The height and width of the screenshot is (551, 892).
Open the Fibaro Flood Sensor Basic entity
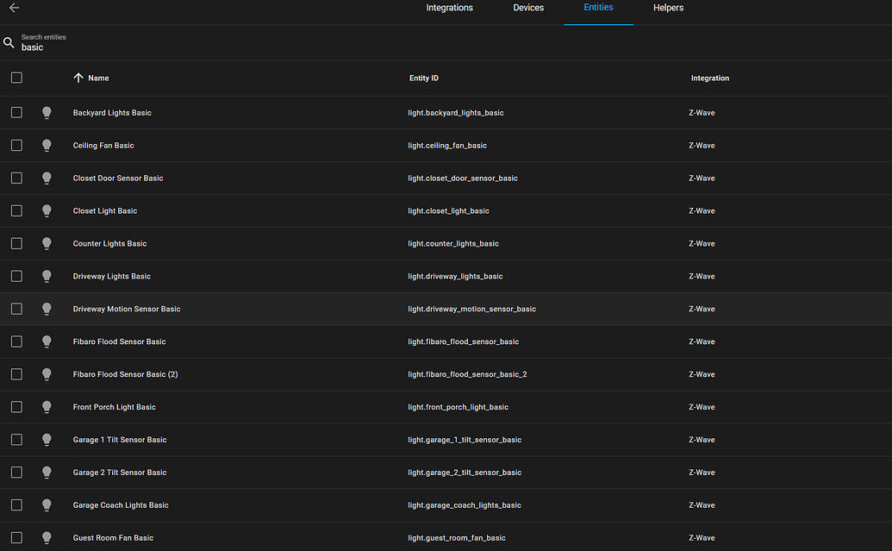coord(119,341)
